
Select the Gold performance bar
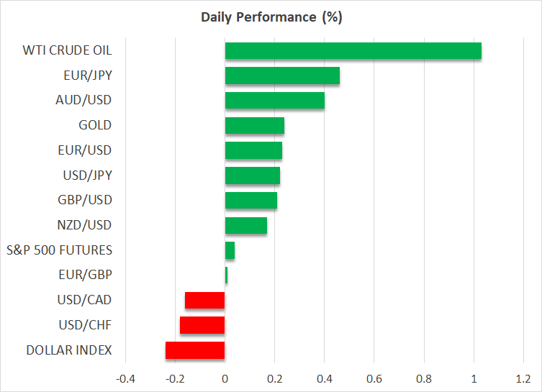254,126
